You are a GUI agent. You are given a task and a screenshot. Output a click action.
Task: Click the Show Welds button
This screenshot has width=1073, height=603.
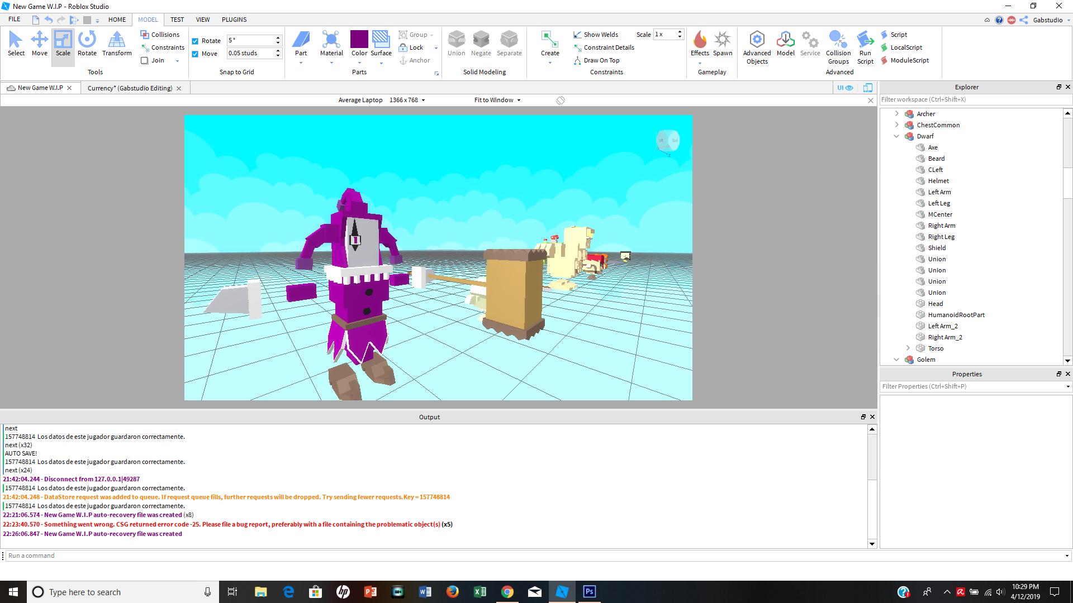click(x=596, y=35)
